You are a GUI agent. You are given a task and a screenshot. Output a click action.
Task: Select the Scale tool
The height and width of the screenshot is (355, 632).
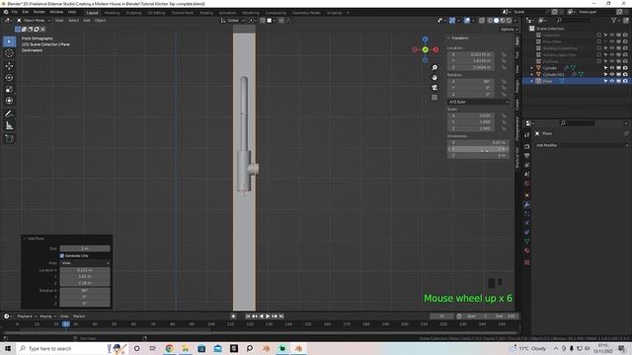pyautogui.click(x=9, y=90)
